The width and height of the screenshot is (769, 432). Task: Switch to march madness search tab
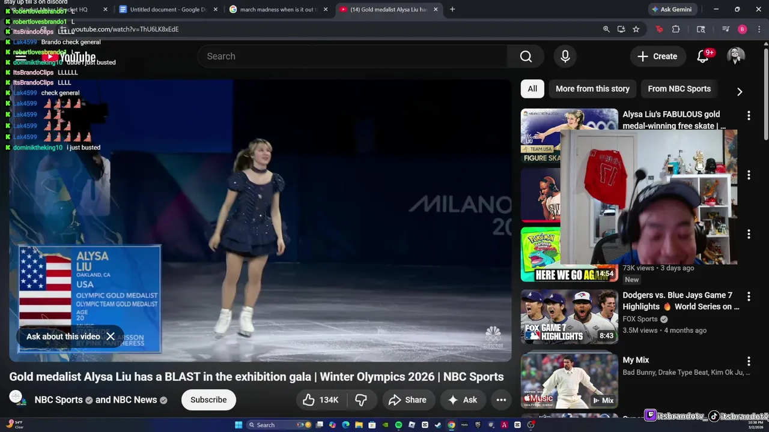278,10
